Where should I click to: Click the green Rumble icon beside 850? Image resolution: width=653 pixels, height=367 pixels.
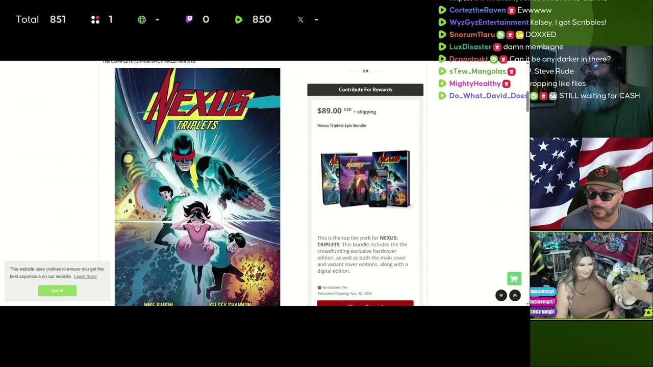(239, 19)
